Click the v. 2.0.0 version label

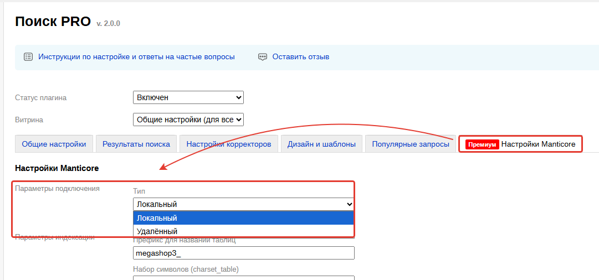(x=108, y=24)
